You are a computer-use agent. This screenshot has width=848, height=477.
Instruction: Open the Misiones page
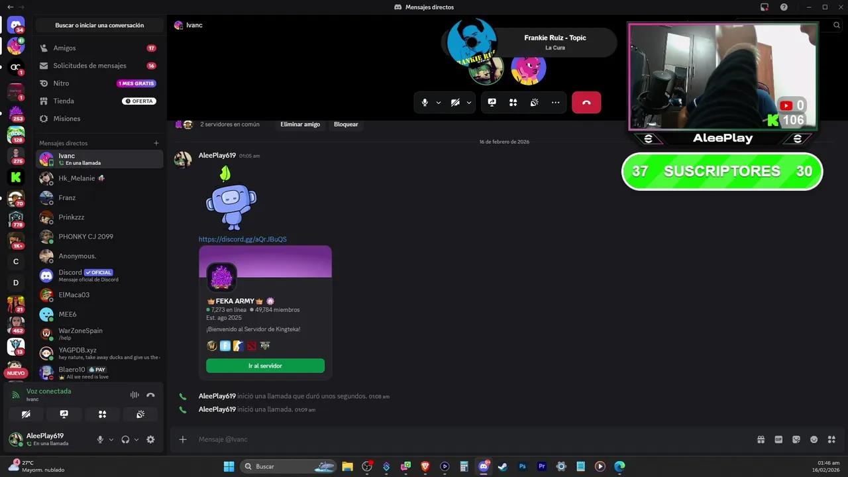coord(99,119)
